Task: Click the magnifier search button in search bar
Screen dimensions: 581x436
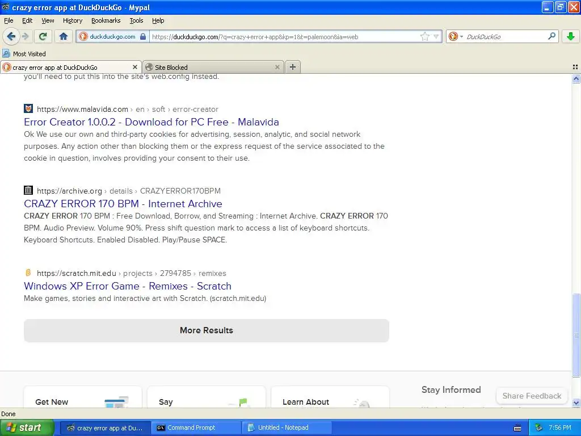Action: (x=551, y=36)
